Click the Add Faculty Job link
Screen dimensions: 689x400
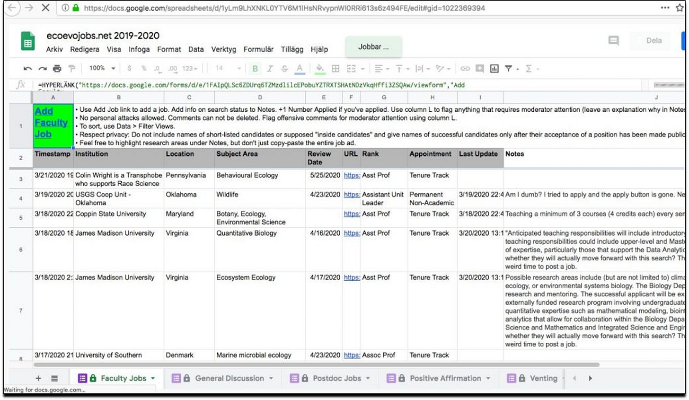coord(51,123)
